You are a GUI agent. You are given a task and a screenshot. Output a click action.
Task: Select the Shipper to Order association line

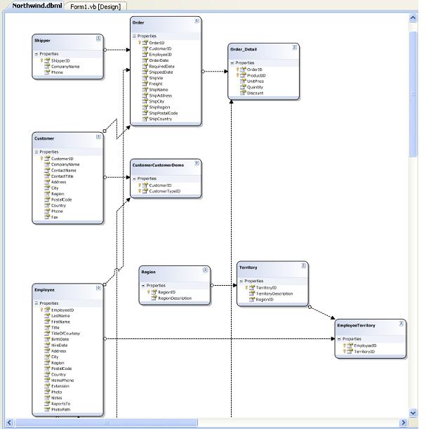click(117, 50)
